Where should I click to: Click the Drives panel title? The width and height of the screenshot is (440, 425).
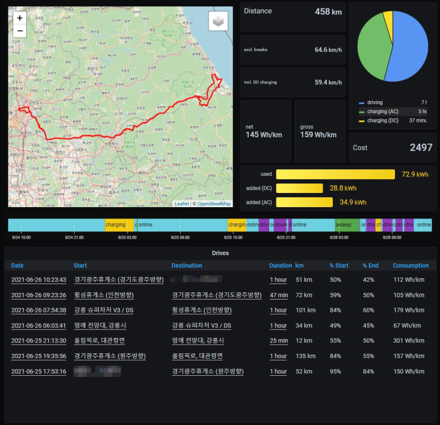220,253
